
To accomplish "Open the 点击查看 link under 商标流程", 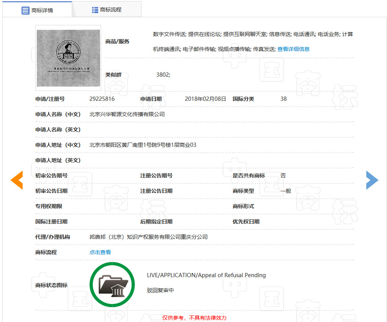I will (100, 252).
